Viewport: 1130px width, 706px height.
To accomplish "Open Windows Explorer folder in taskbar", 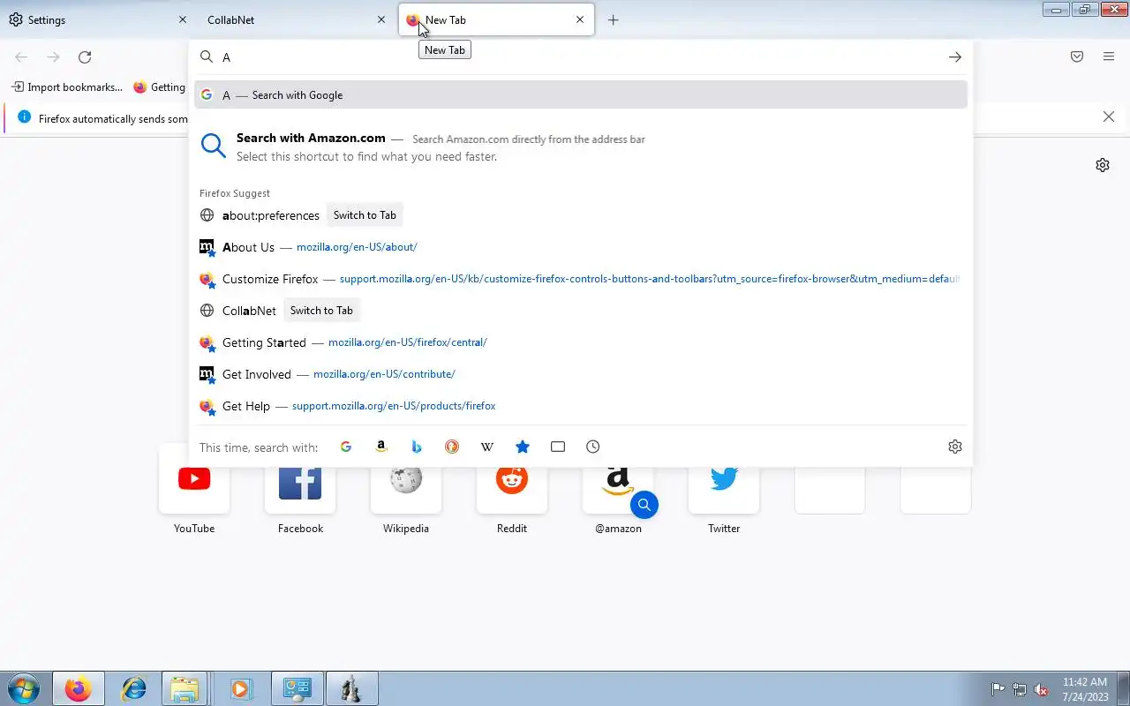I will tap(185, 689).
